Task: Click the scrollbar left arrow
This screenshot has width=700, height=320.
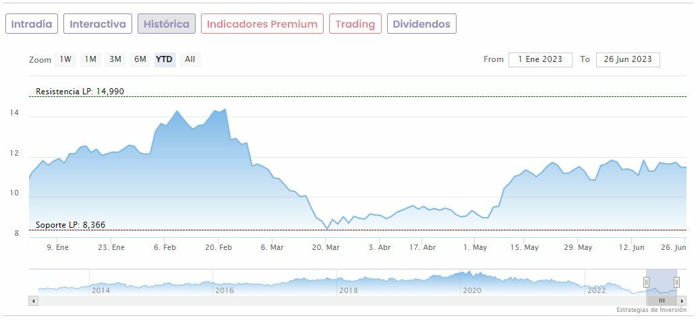Action: click(32, 300)
